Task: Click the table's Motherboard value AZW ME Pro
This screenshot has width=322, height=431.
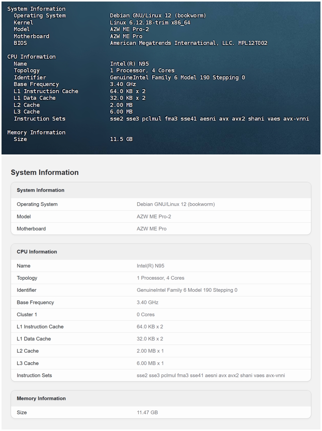Action: pyautogui.click(x=152, y=229)
